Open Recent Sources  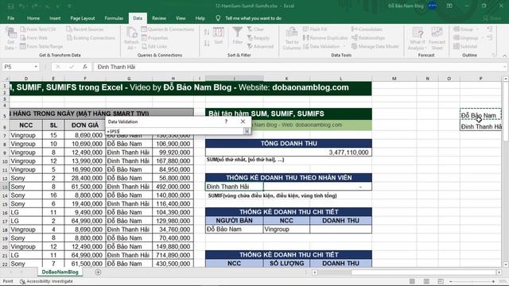pos(85,29)
